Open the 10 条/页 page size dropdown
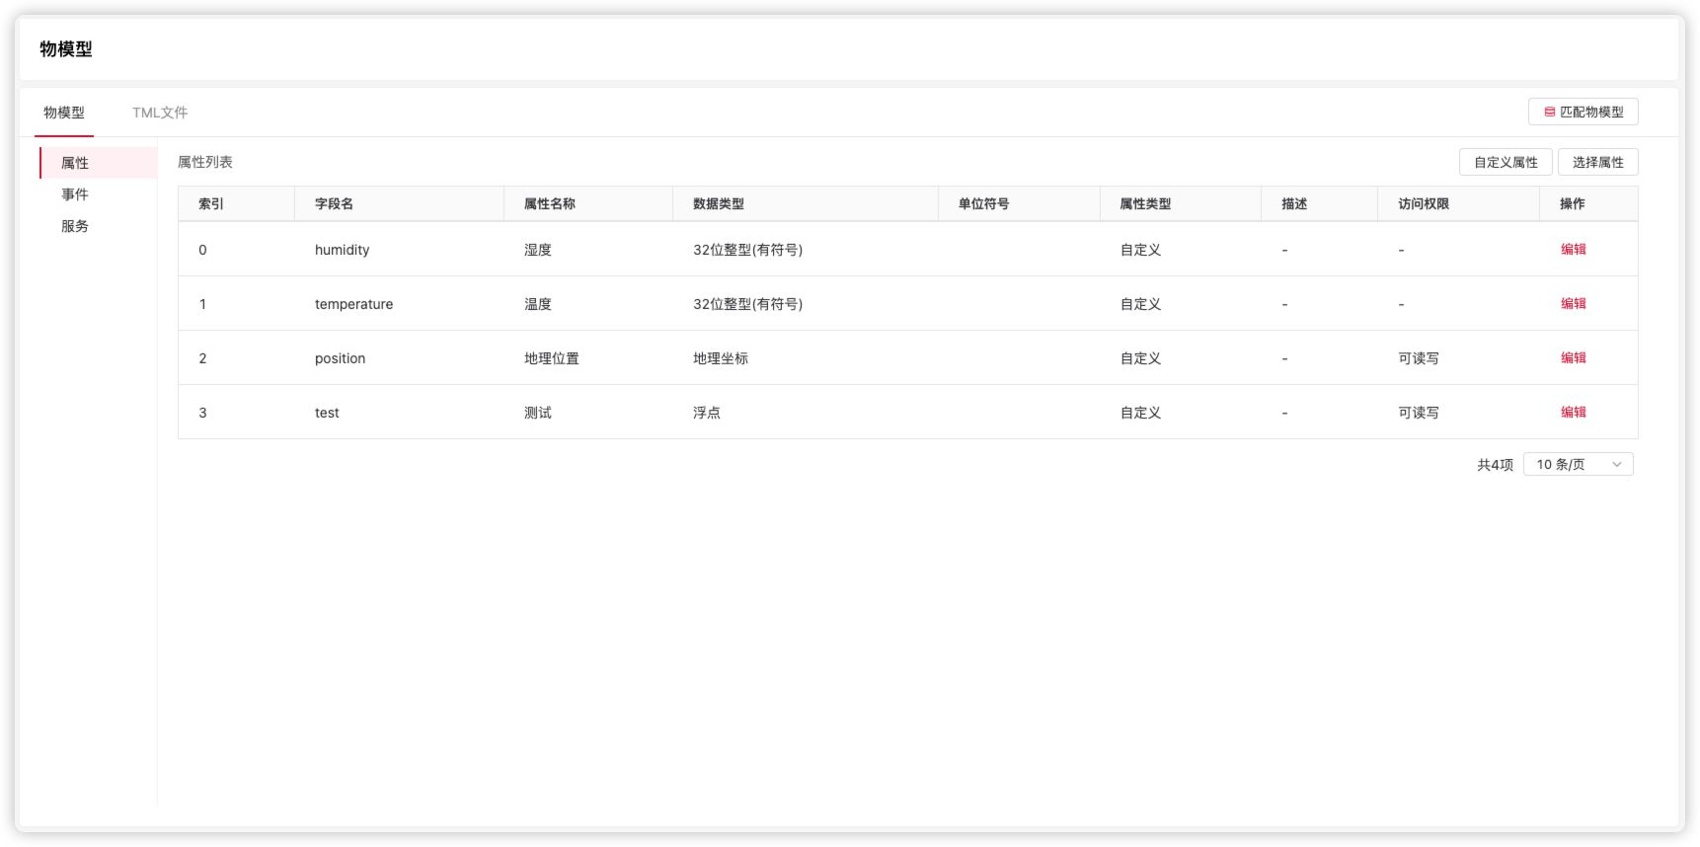This screenshot has width=1700, height=847. coord(1578,464)
